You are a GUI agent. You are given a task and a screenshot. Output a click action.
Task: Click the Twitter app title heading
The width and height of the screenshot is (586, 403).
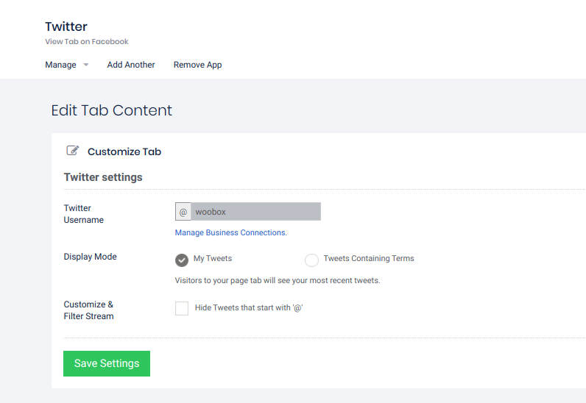(66, 26)
